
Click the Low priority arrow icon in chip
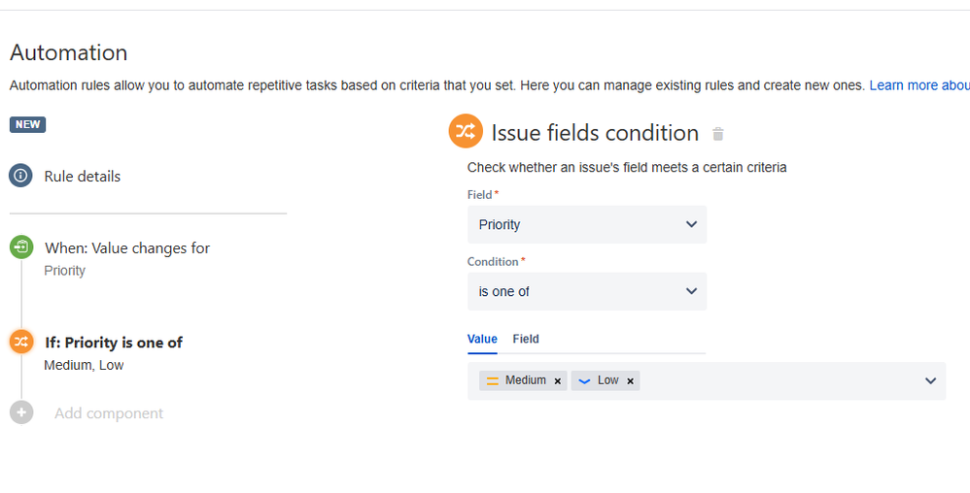point(584,380)
